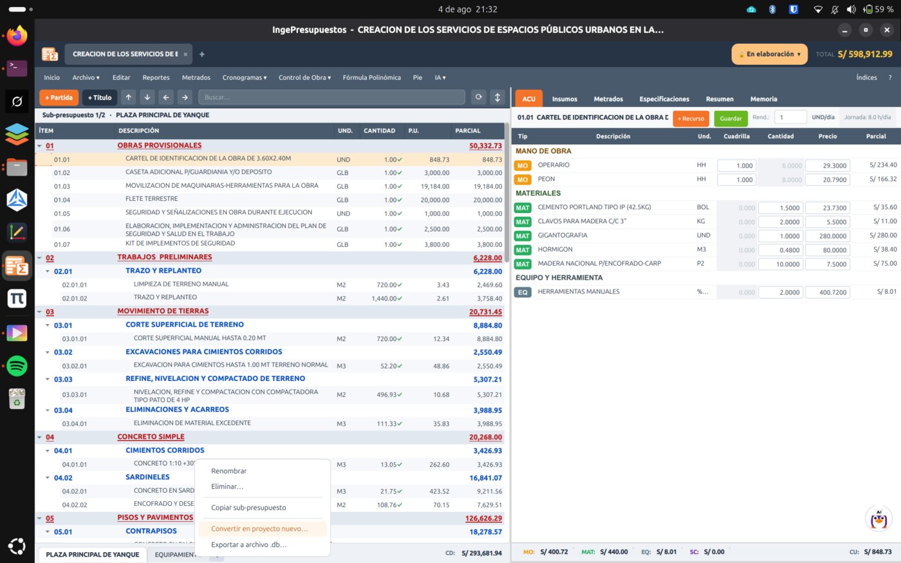
Task: Click the refresh budget icon
Action: (478, 97)
